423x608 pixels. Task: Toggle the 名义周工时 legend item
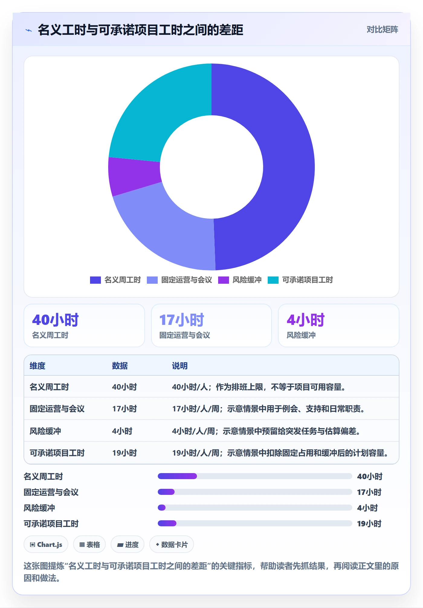115,280
